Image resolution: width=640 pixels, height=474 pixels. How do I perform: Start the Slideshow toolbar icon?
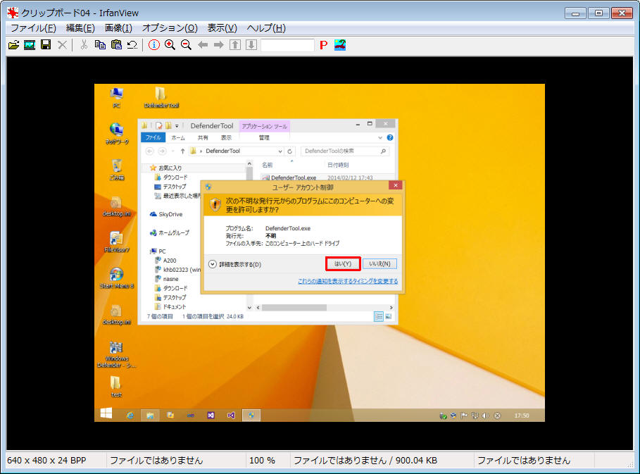30,45
